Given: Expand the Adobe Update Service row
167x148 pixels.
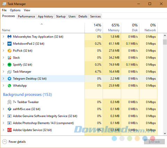Looking at the screenshot, I should (x=3, y=130).
